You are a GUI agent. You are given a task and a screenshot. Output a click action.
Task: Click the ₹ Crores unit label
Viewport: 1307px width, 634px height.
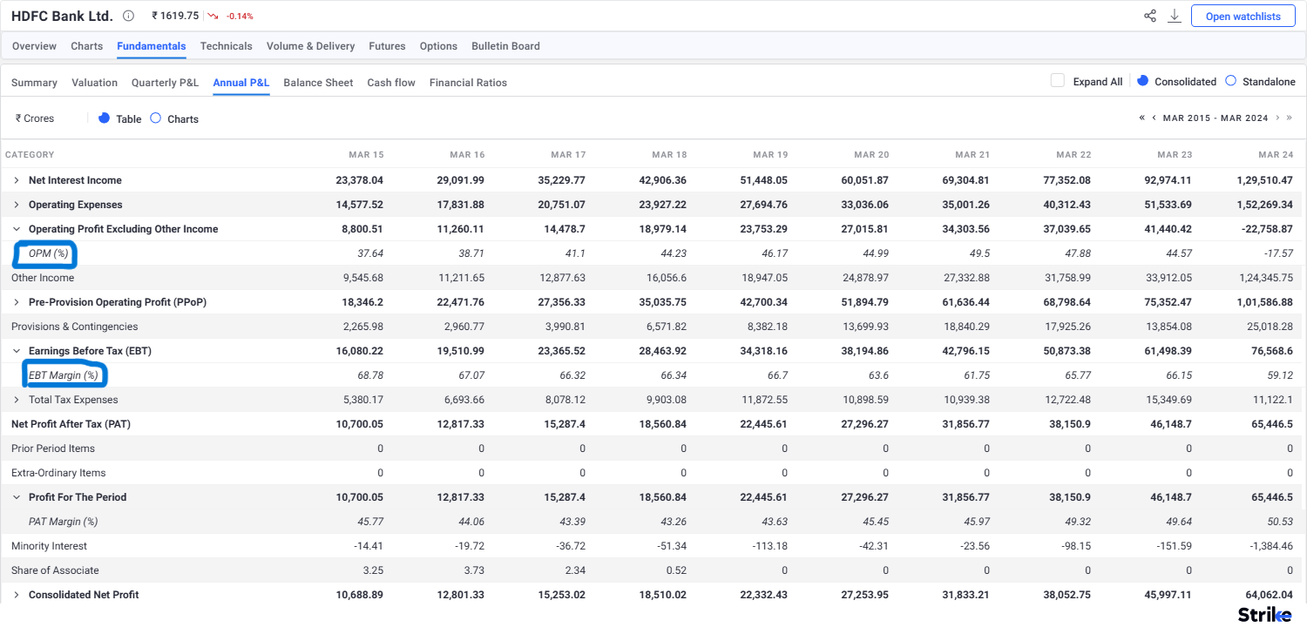click(35, 118)
